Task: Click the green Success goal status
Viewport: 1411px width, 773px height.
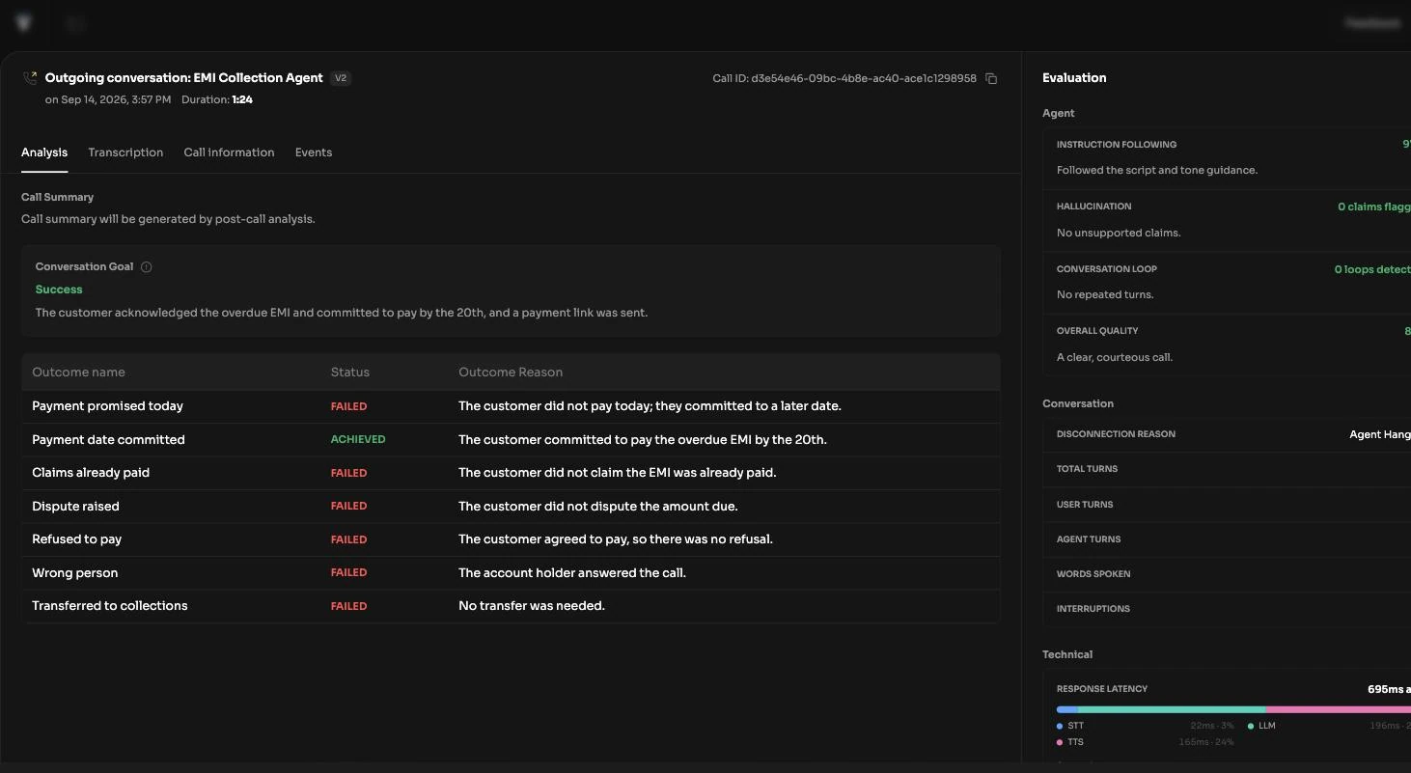Action: point(59,290)
